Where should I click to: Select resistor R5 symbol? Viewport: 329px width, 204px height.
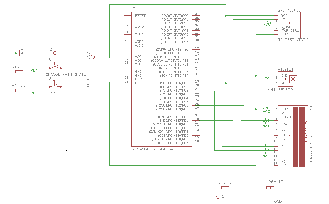pos(226,188)
